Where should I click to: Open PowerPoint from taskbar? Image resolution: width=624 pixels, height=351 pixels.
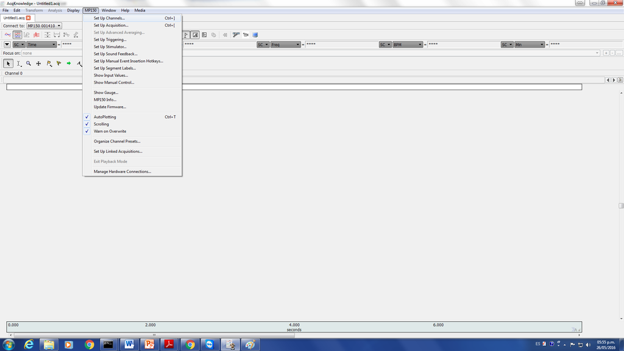149,345
